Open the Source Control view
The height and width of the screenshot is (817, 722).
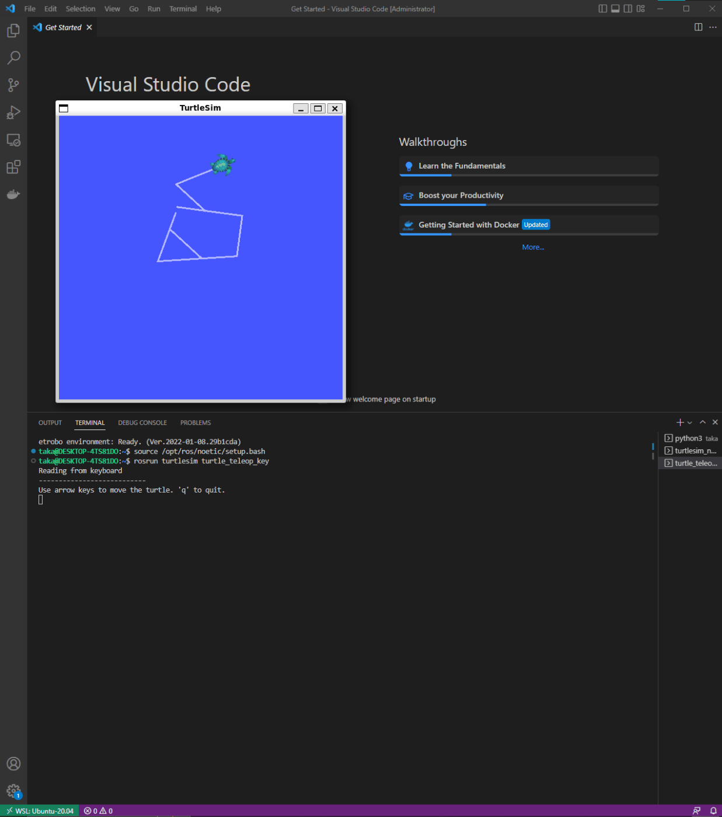(13, 85)
